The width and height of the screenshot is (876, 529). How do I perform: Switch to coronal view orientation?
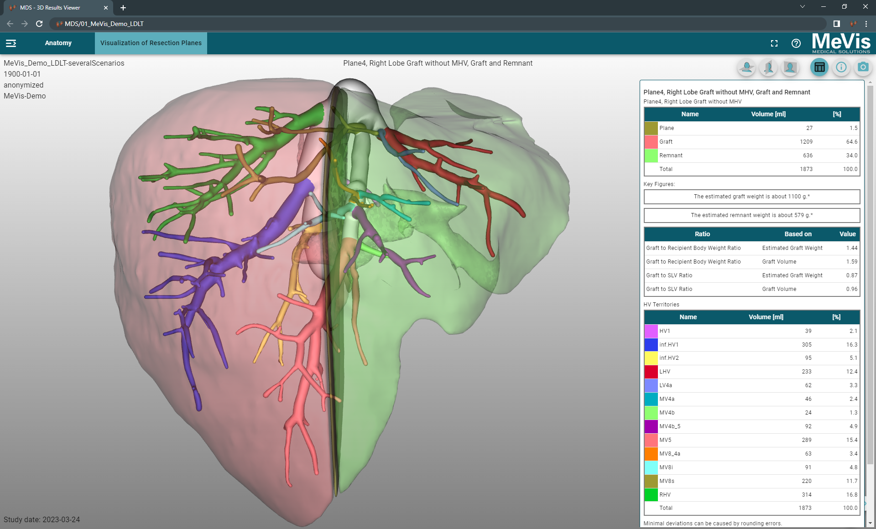click(x=790, y=67)
